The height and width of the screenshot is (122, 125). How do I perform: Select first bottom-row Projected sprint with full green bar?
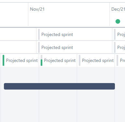point(22,61)
